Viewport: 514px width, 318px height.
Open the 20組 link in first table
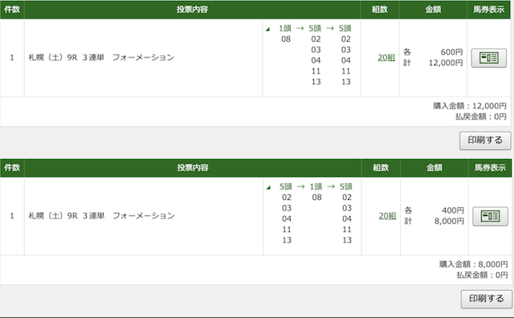point(386,58)
